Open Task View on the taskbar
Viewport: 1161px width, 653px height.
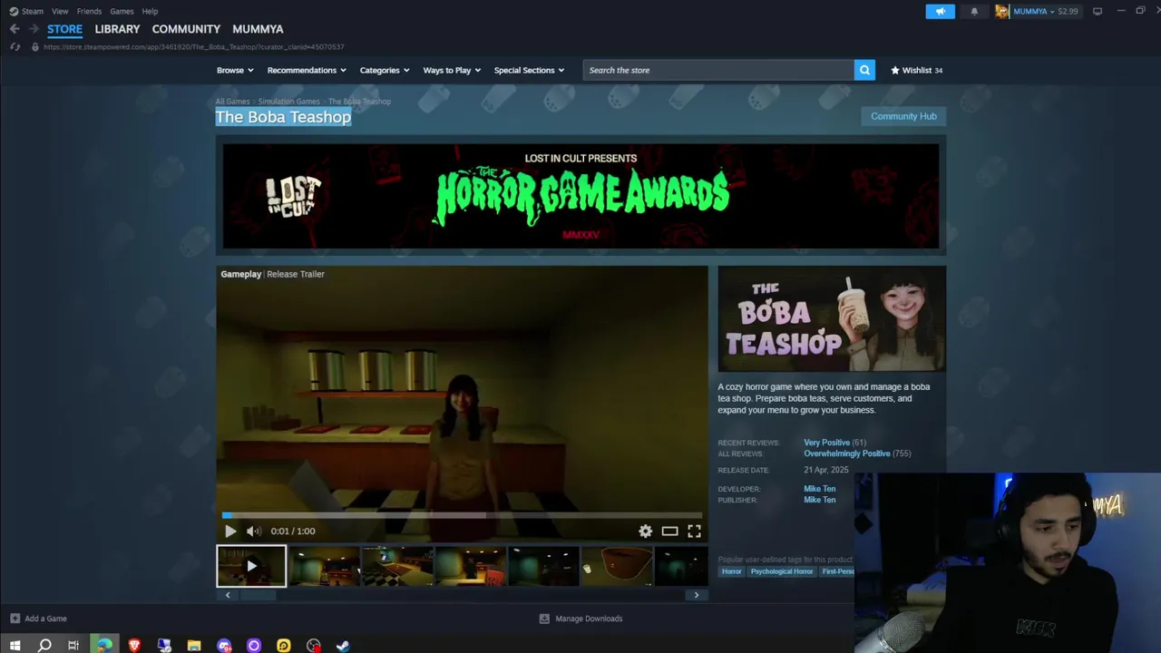coord(73,646)
